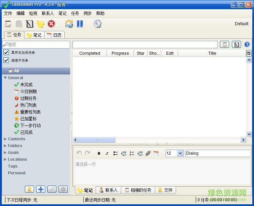Open the 同步 menu

point(88,13)
